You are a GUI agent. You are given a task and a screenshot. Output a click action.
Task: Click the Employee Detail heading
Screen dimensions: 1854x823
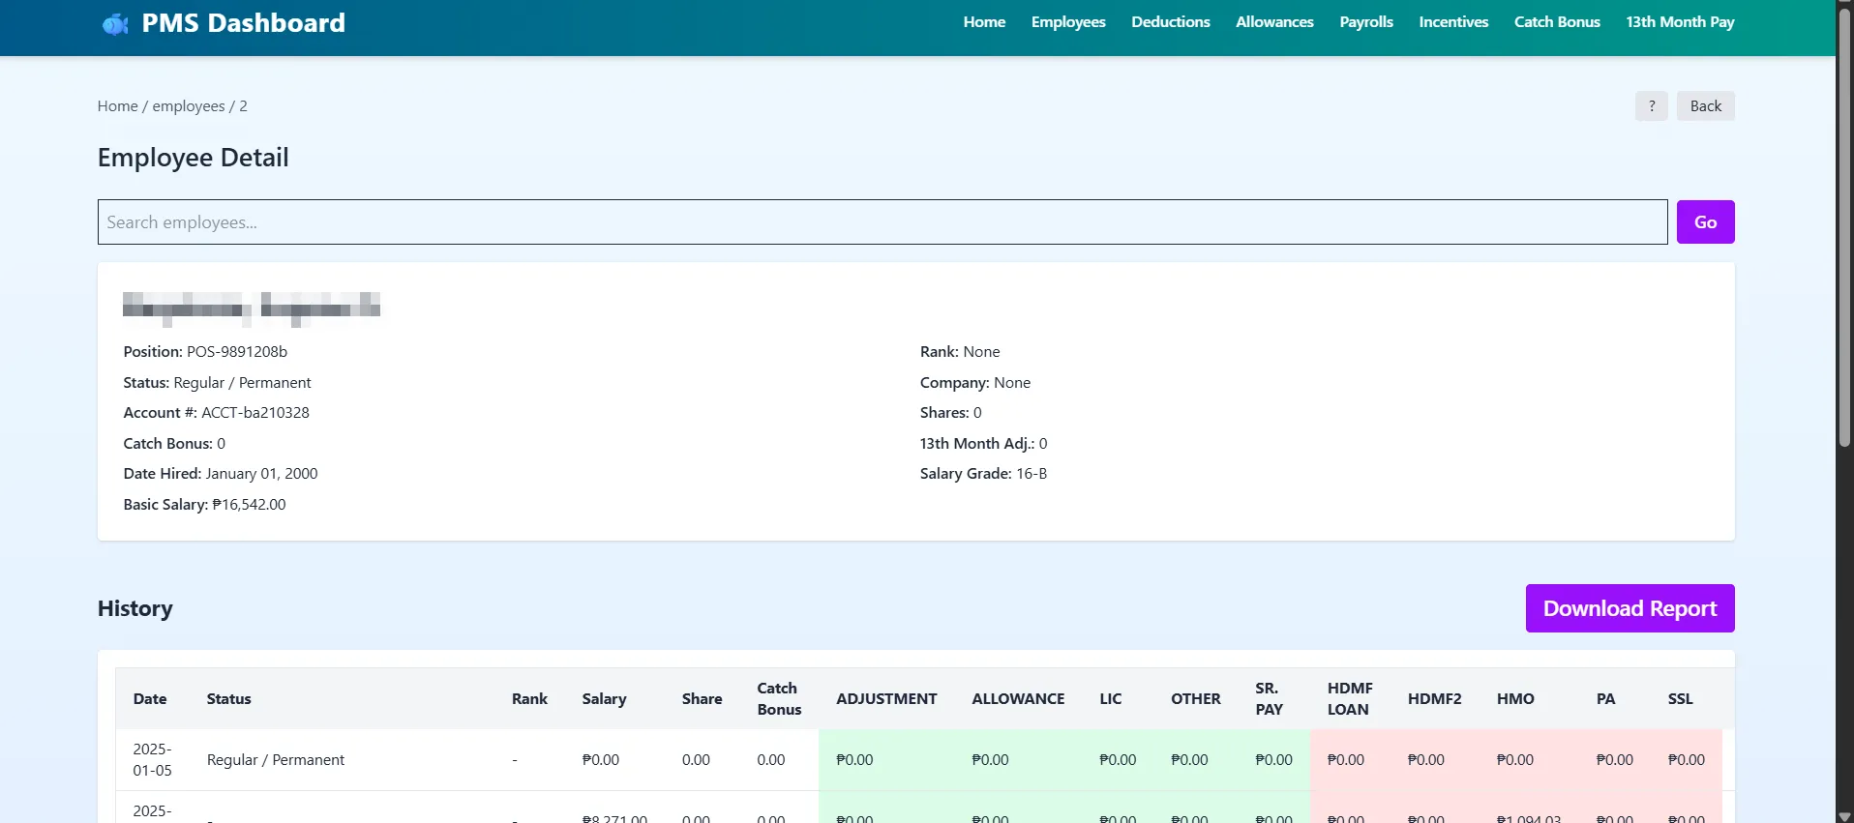[194, 158]
